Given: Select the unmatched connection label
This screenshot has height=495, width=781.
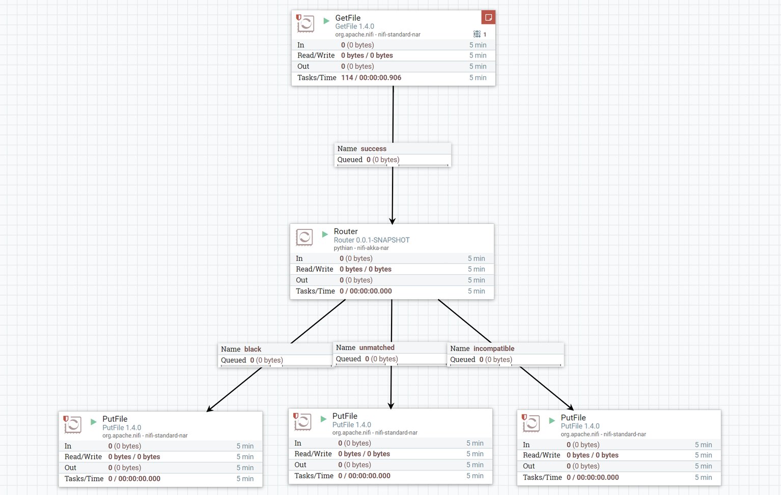Looking at the screenshot, I should (x=377, y=347).
